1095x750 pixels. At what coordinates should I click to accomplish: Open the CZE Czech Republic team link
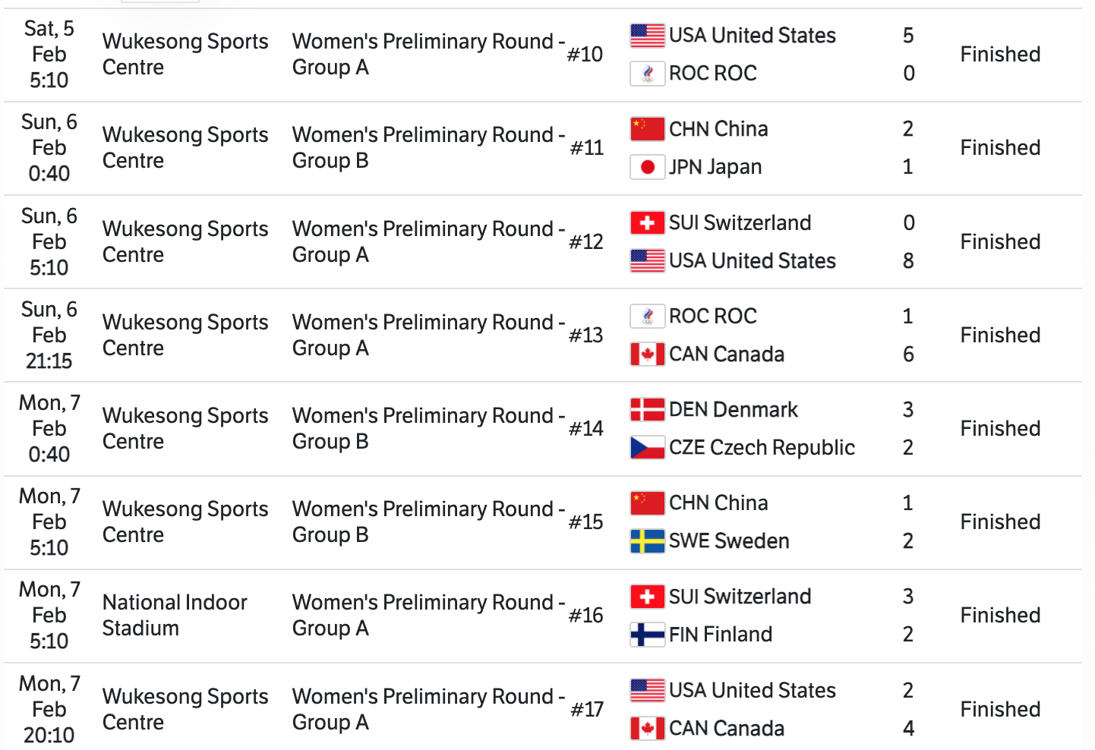(x=762, y=448)
